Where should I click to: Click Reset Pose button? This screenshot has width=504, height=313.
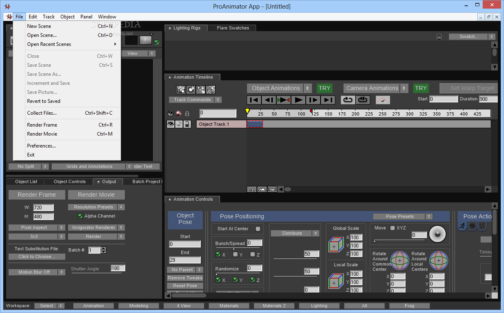coord(185,286)
